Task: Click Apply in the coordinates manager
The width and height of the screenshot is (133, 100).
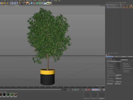Action: pyautogui.click(x=101, y=98)
